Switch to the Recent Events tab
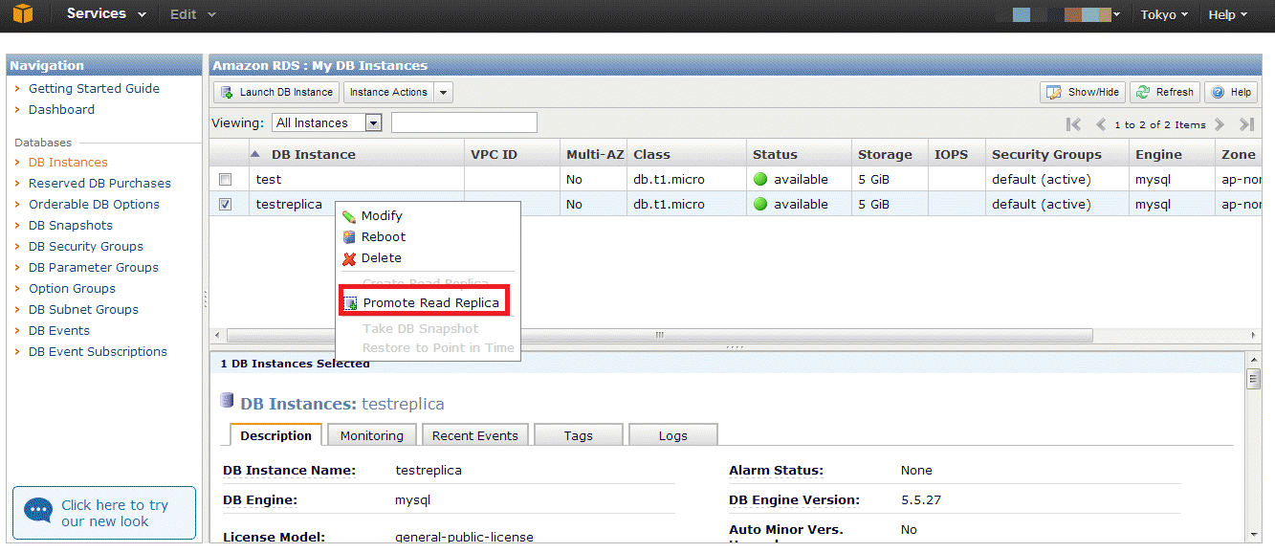This screenshot has height=553, width=1275. click(x=474, y=435)
